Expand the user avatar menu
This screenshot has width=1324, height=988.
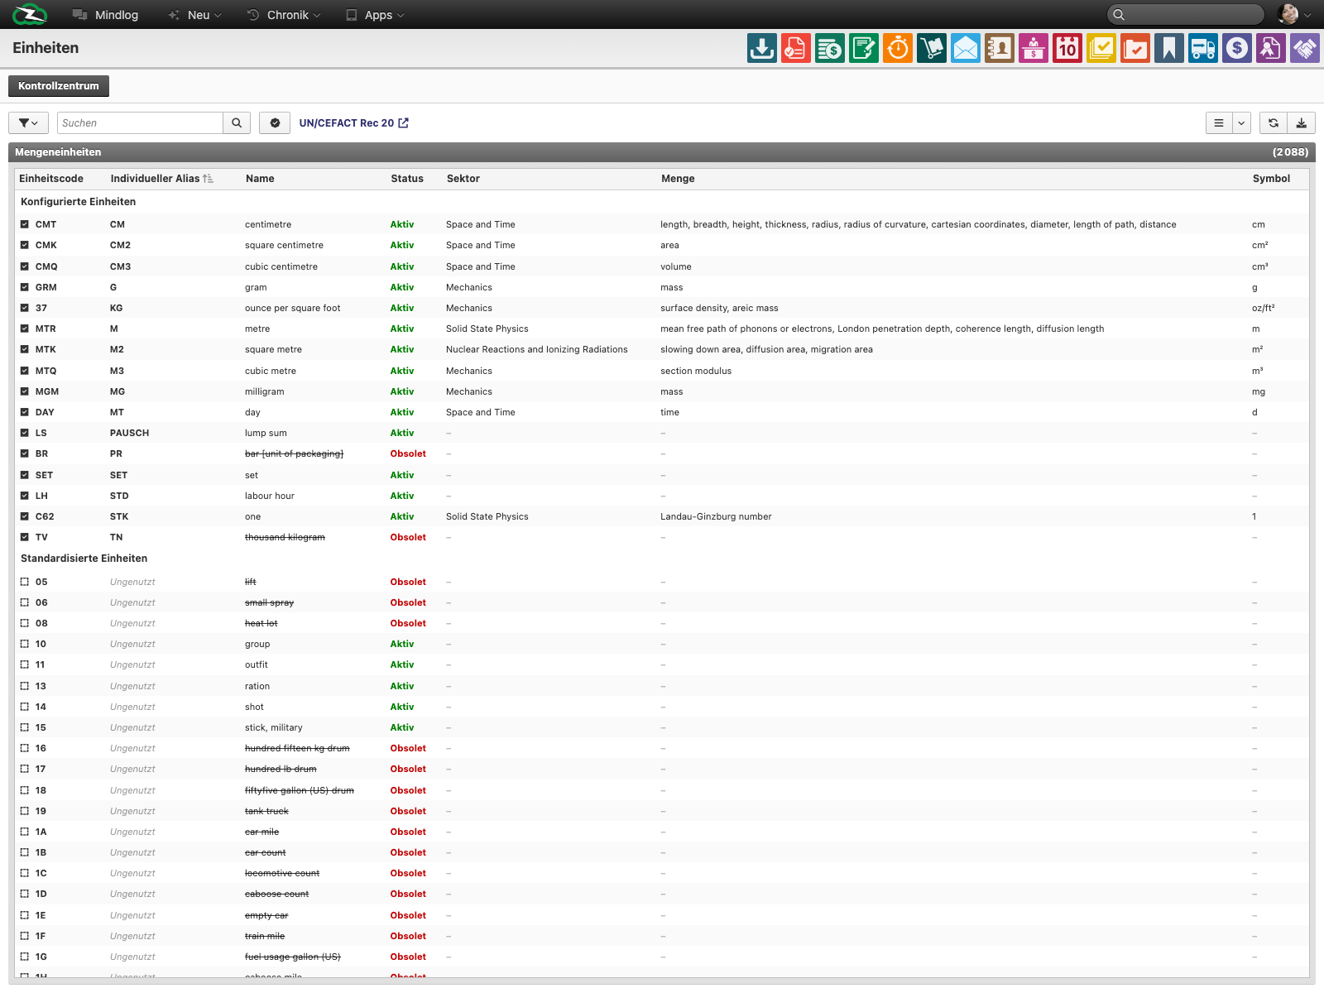point(1295,14)
